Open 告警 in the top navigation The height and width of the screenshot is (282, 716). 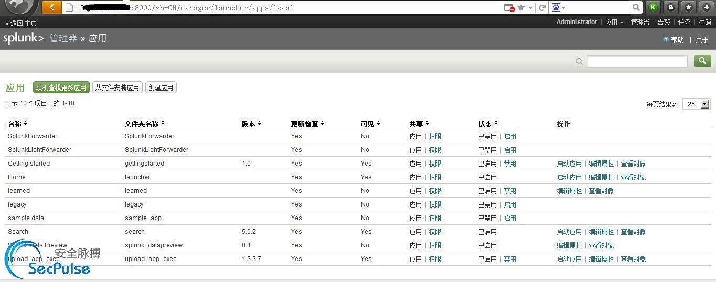664,22
